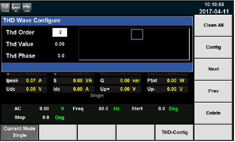
Task: Tap the Clean All softkey
Action: [x=213, y=26]
